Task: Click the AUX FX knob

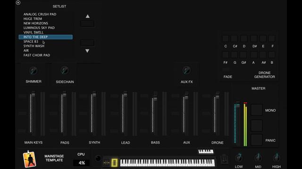Action: (x=186, y=70)
